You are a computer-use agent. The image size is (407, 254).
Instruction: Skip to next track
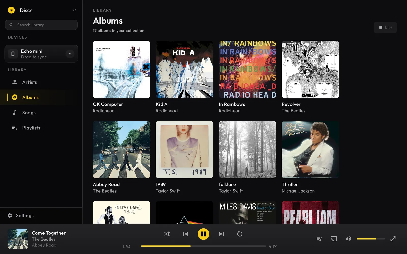pyautogui.click(x=222, y=234)
